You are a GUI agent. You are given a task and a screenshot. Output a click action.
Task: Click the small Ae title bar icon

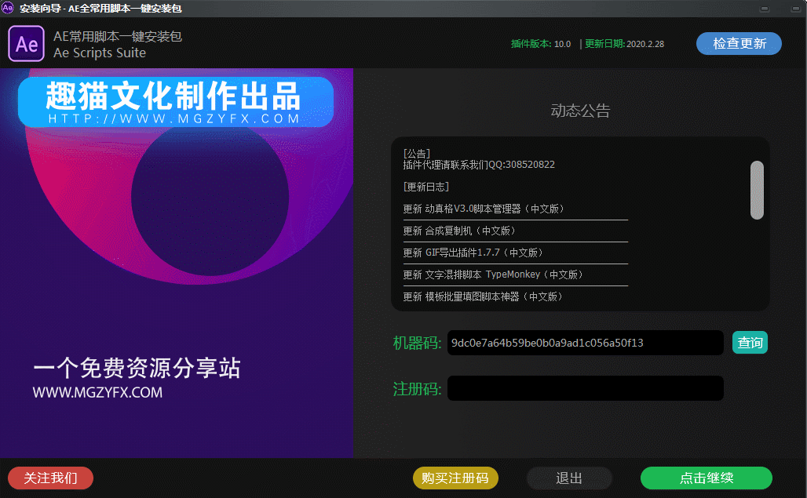pos(7,8)
